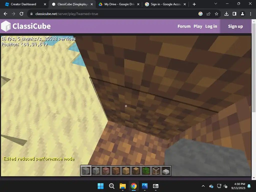Image resolution: width=256 pixels, height=192 pixels.
Task: Open the tab search dropdown arrow
Action: coord(216,3)
